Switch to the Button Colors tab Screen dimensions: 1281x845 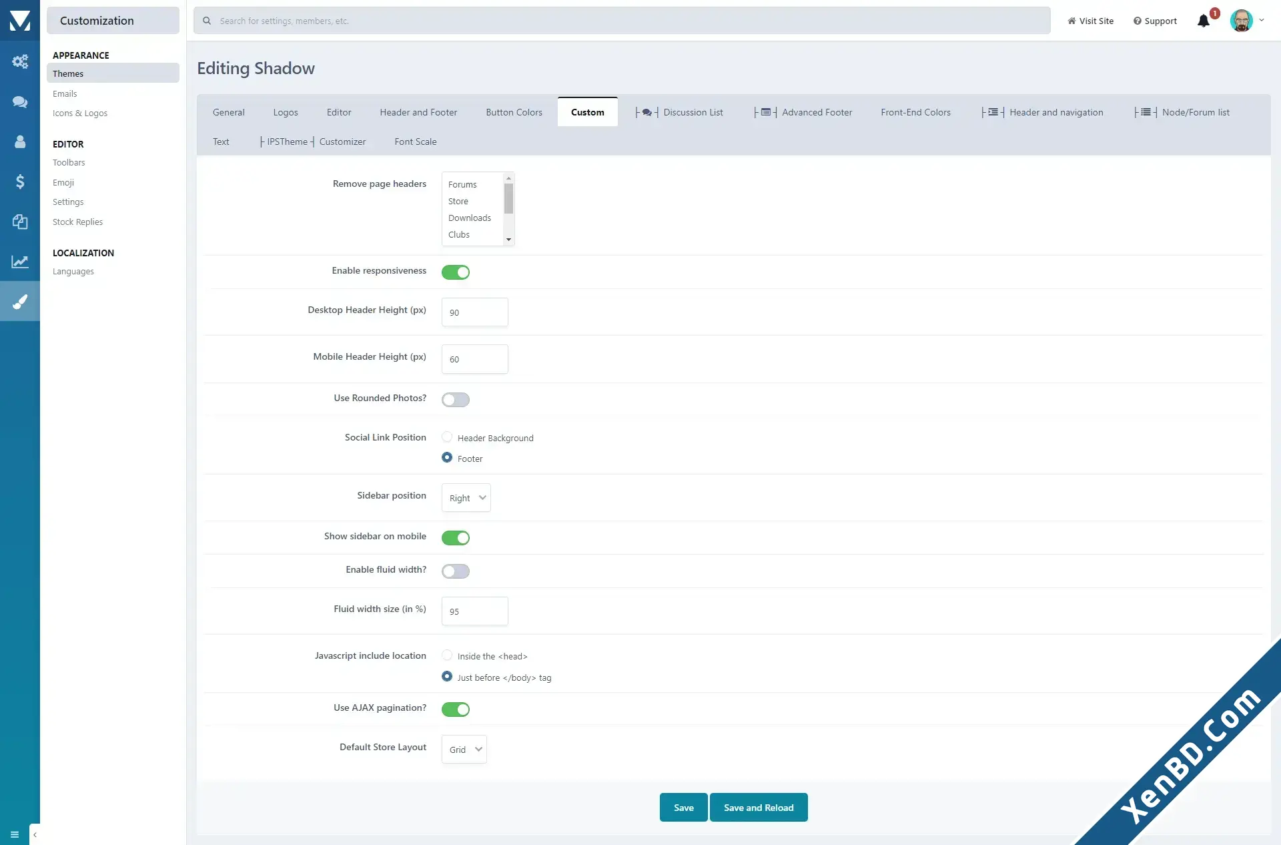pos(514,112)
